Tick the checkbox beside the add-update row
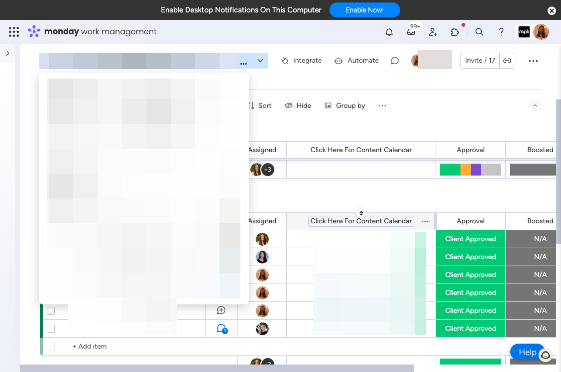This screenshot has width=561, height=372. [x=51, y=310]
